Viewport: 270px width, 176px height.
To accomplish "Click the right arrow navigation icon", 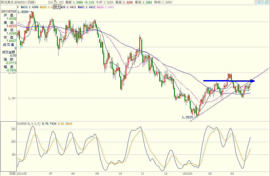I will pos(261,2).
